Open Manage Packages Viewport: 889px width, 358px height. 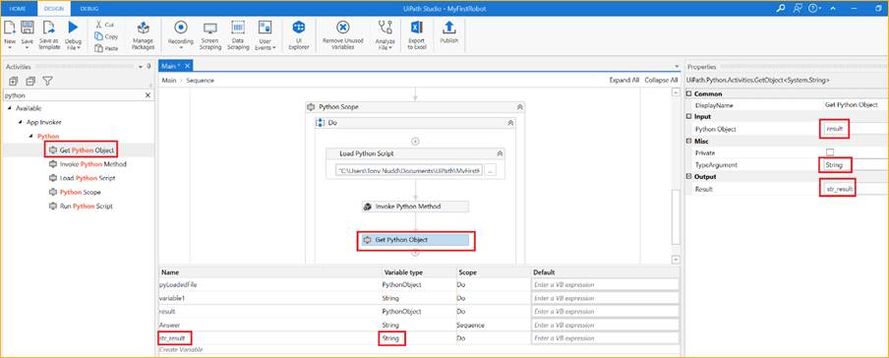(x=143, y=35)
